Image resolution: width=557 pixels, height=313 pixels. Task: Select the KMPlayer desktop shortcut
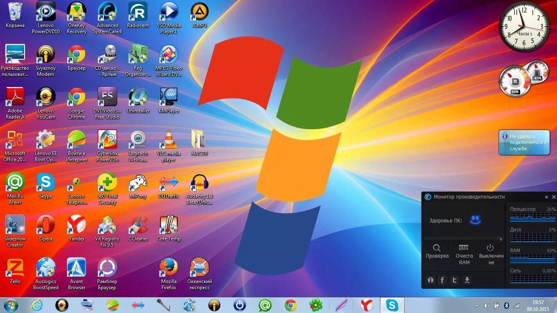169,101
